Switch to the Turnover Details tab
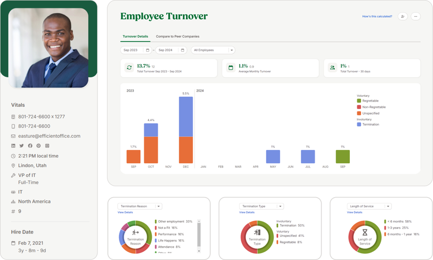The height and width of the screenshot is (260, 433). point(135,36)
